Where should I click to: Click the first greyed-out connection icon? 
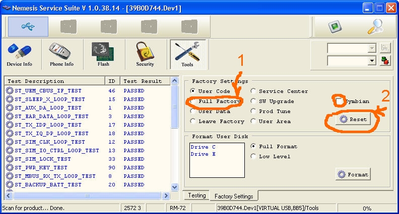[69, 27]
